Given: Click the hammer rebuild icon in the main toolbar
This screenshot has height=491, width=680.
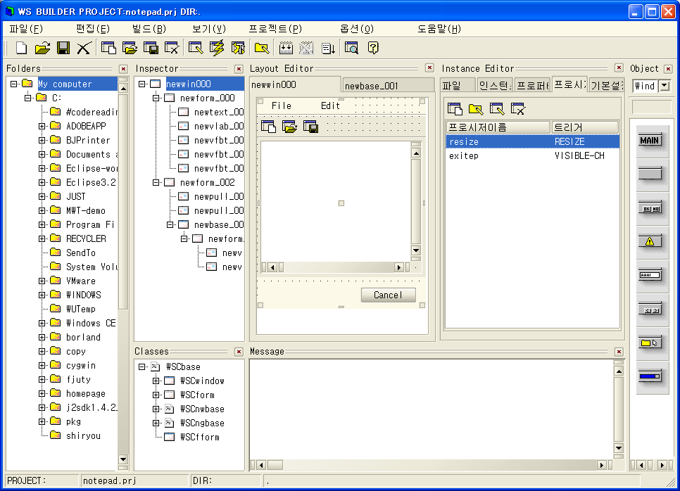Looking at the screenshot, I should tap(238, 48).
